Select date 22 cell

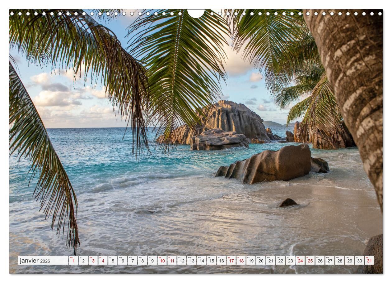click(x=280, y=261)
